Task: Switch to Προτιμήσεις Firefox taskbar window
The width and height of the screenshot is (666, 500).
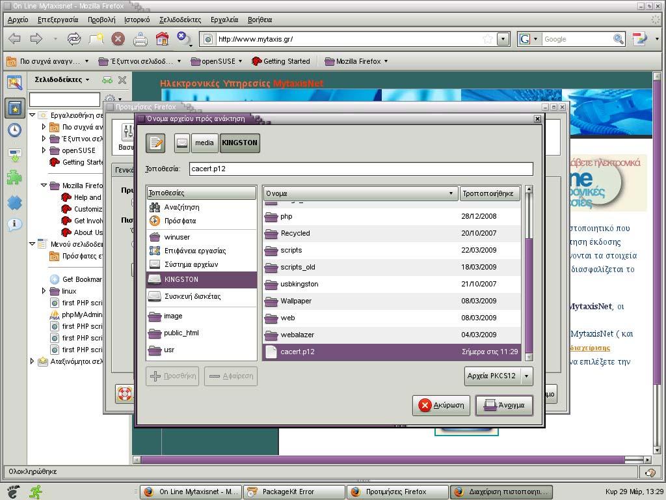Action: 397,492
